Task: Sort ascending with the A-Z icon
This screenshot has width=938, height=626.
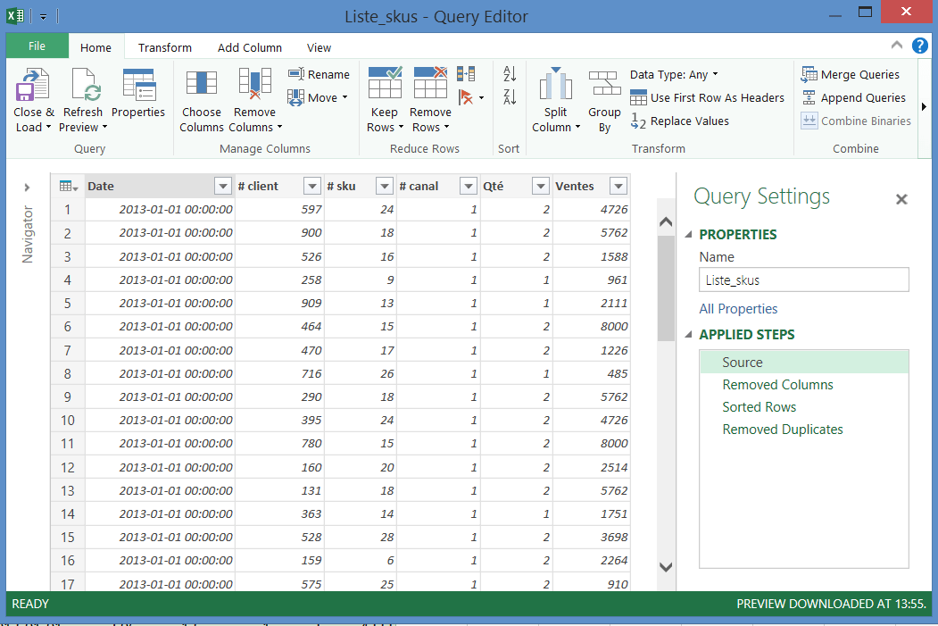Action: [x=510, y=74]
